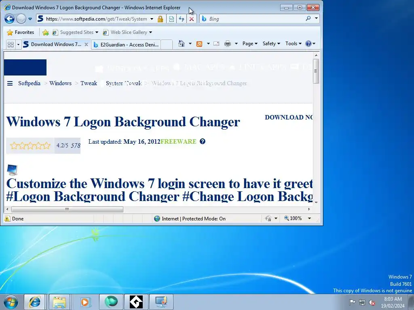Expand the feeds dropdown arrow

click(x=208, y=44)
